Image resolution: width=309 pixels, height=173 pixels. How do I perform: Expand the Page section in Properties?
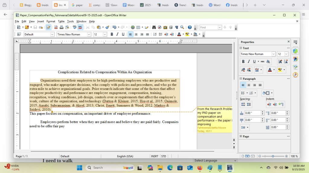(241, 136)
